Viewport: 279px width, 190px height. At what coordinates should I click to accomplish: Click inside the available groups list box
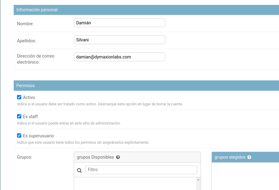(x=135, y=184)
